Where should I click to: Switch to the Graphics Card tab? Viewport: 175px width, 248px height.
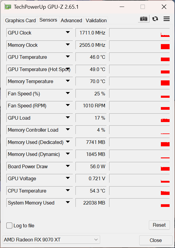pyautogui.click(x=20, y=20)
